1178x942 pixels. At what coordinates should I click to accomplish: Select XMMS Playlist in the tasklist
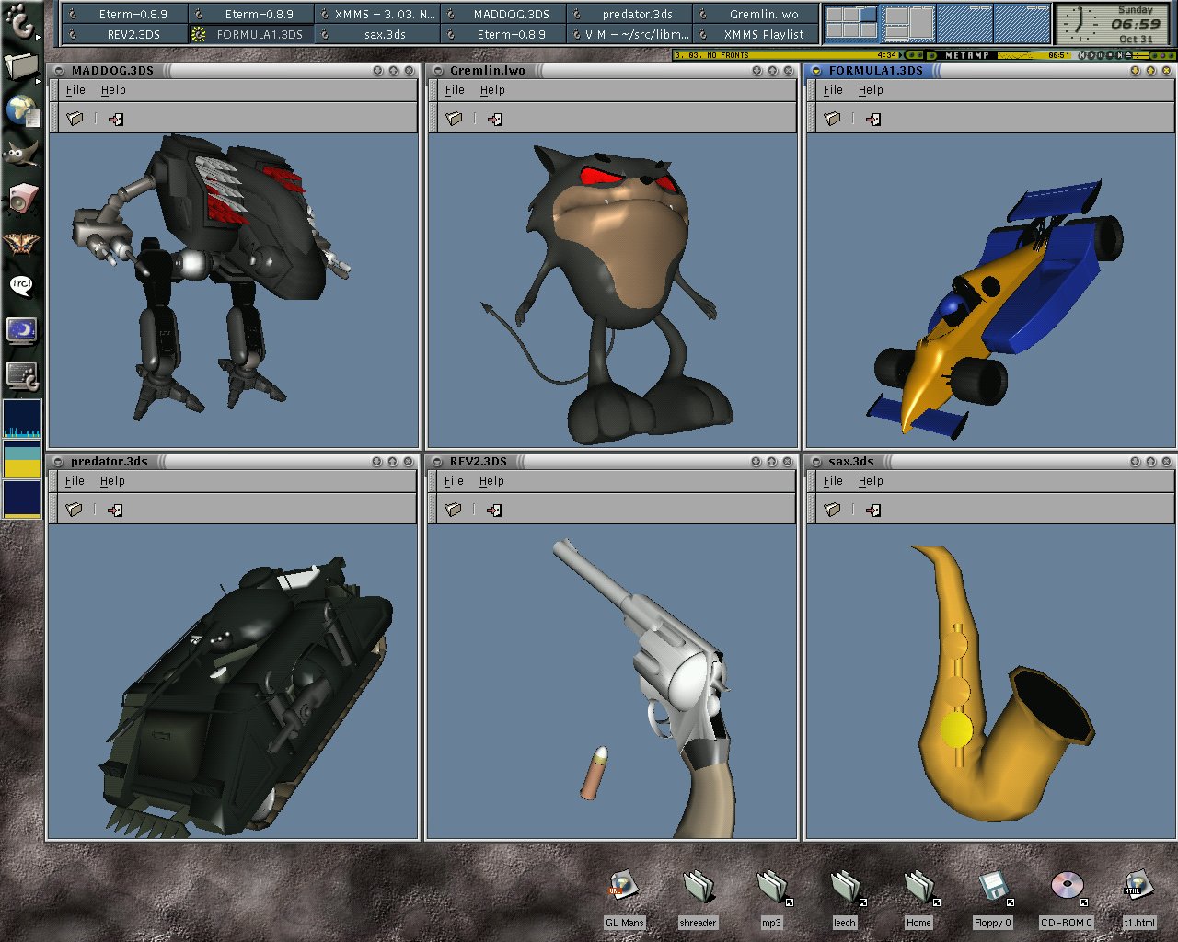point(756,34)
